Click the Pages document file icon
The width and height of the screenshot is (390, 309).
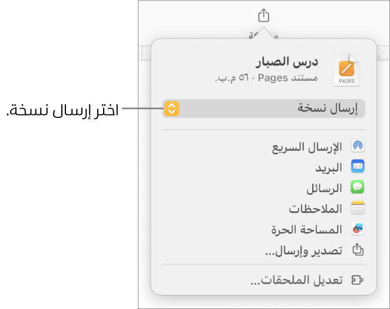tap(346, 69)
